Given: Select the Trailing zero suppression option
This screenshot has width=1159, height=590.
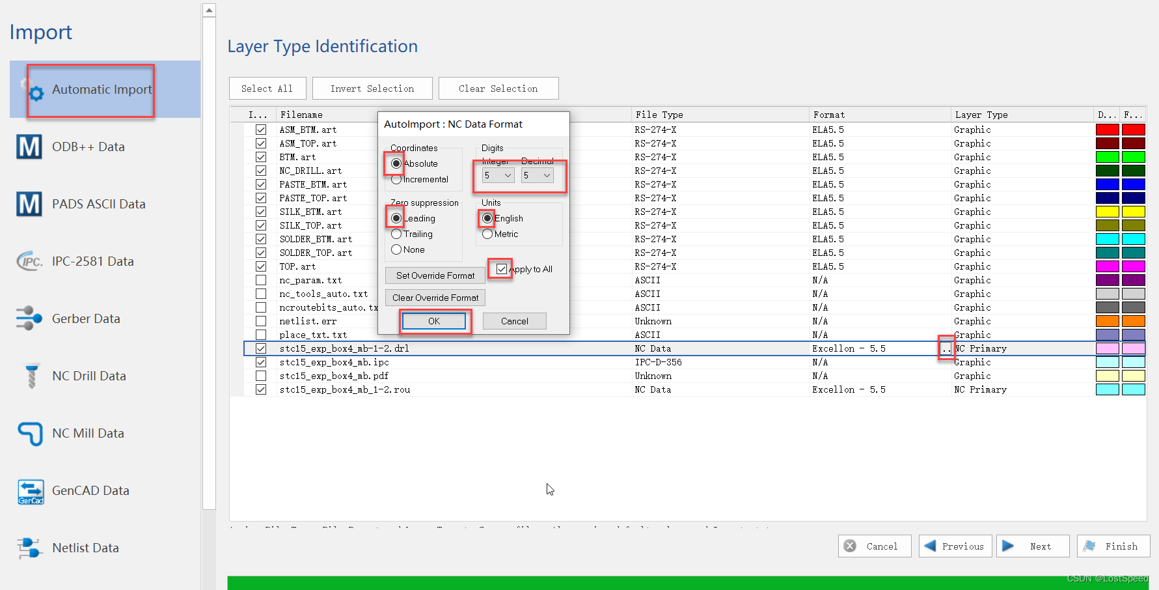Looking at the screenshot, I should [x=396, y=234].
